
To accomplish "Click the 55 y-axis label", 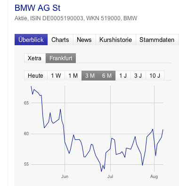I will click(26, 164).
